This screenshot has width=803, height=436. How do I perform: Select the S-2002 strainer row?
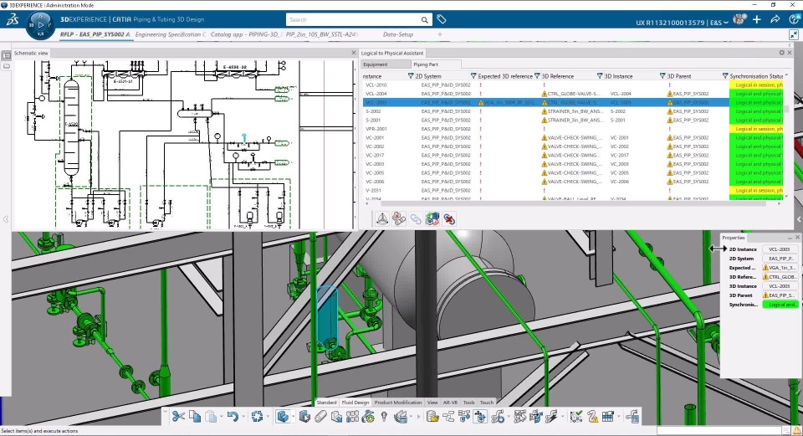coord(573,111)
